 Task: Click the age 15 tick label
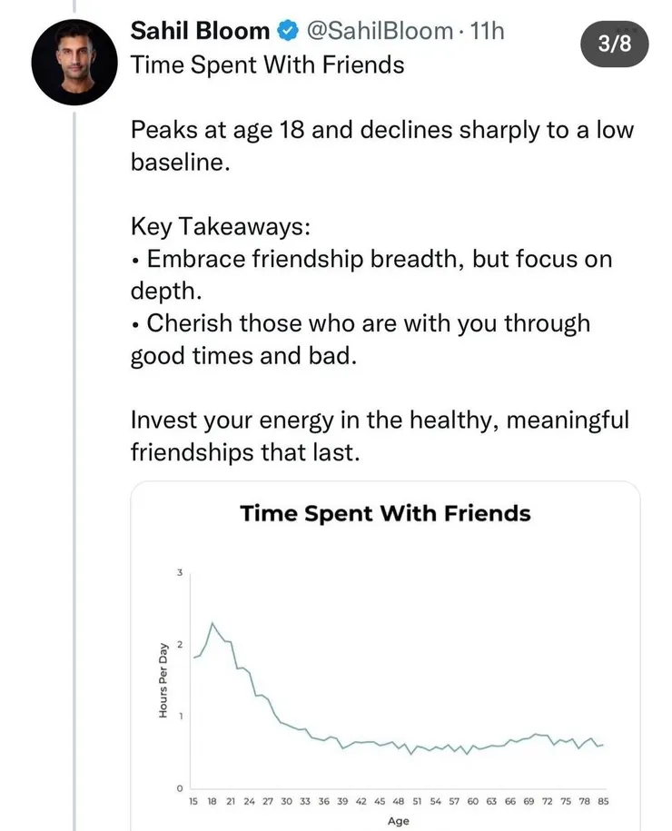pos(193,801)
